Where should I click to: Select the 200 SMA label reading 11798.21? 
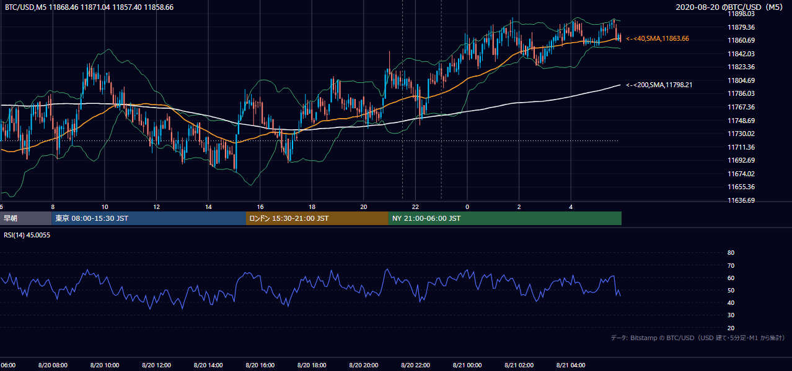coord(659,85)
